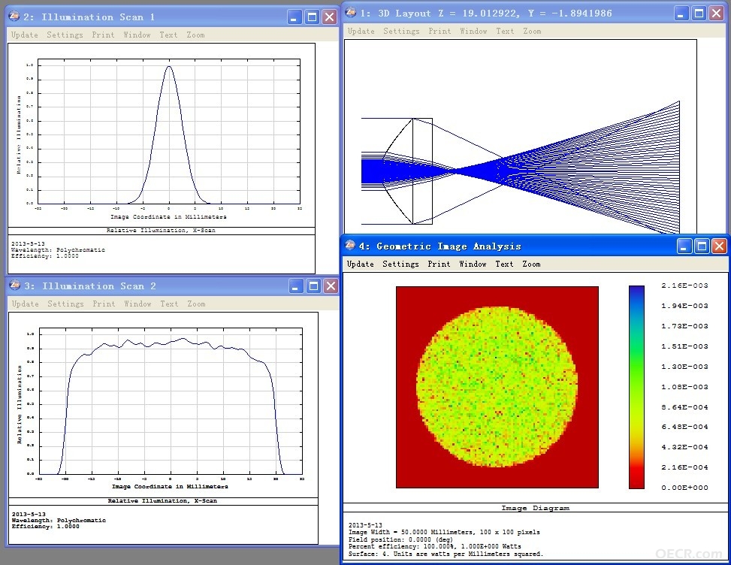Open Window menu in Geometric Image Analysis
Screen dimensions: 731x565
(473, 264)
